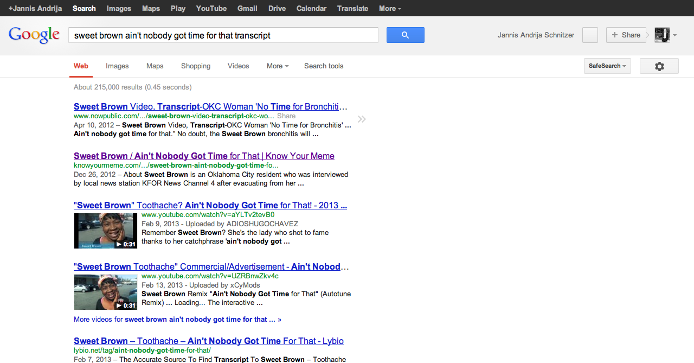The width and height of the screenshot is (694, 363).
Task: Focus the search query input field
Action: [x=223, y=35]
